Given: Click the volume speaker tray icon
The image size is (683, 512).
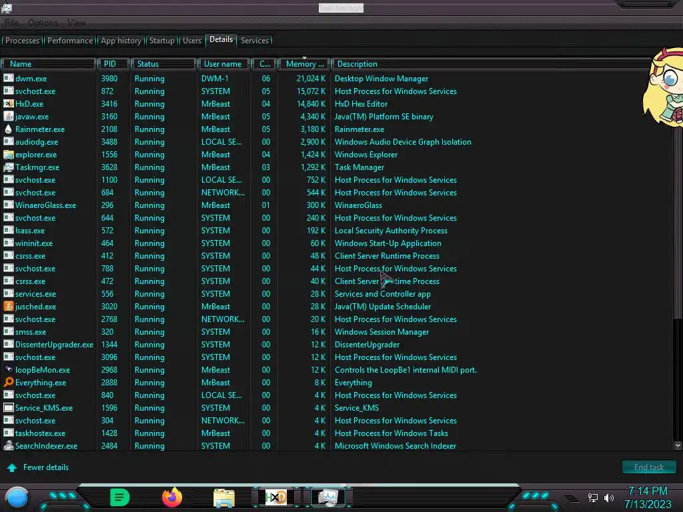Looking at the screenshot, I should coord(609,497).
